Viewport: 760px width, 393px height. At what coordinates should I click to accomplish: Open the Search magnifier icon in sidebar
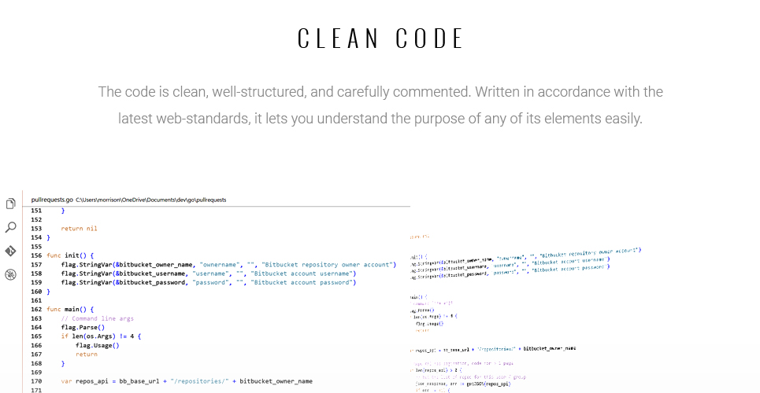[x=11, y=227]
